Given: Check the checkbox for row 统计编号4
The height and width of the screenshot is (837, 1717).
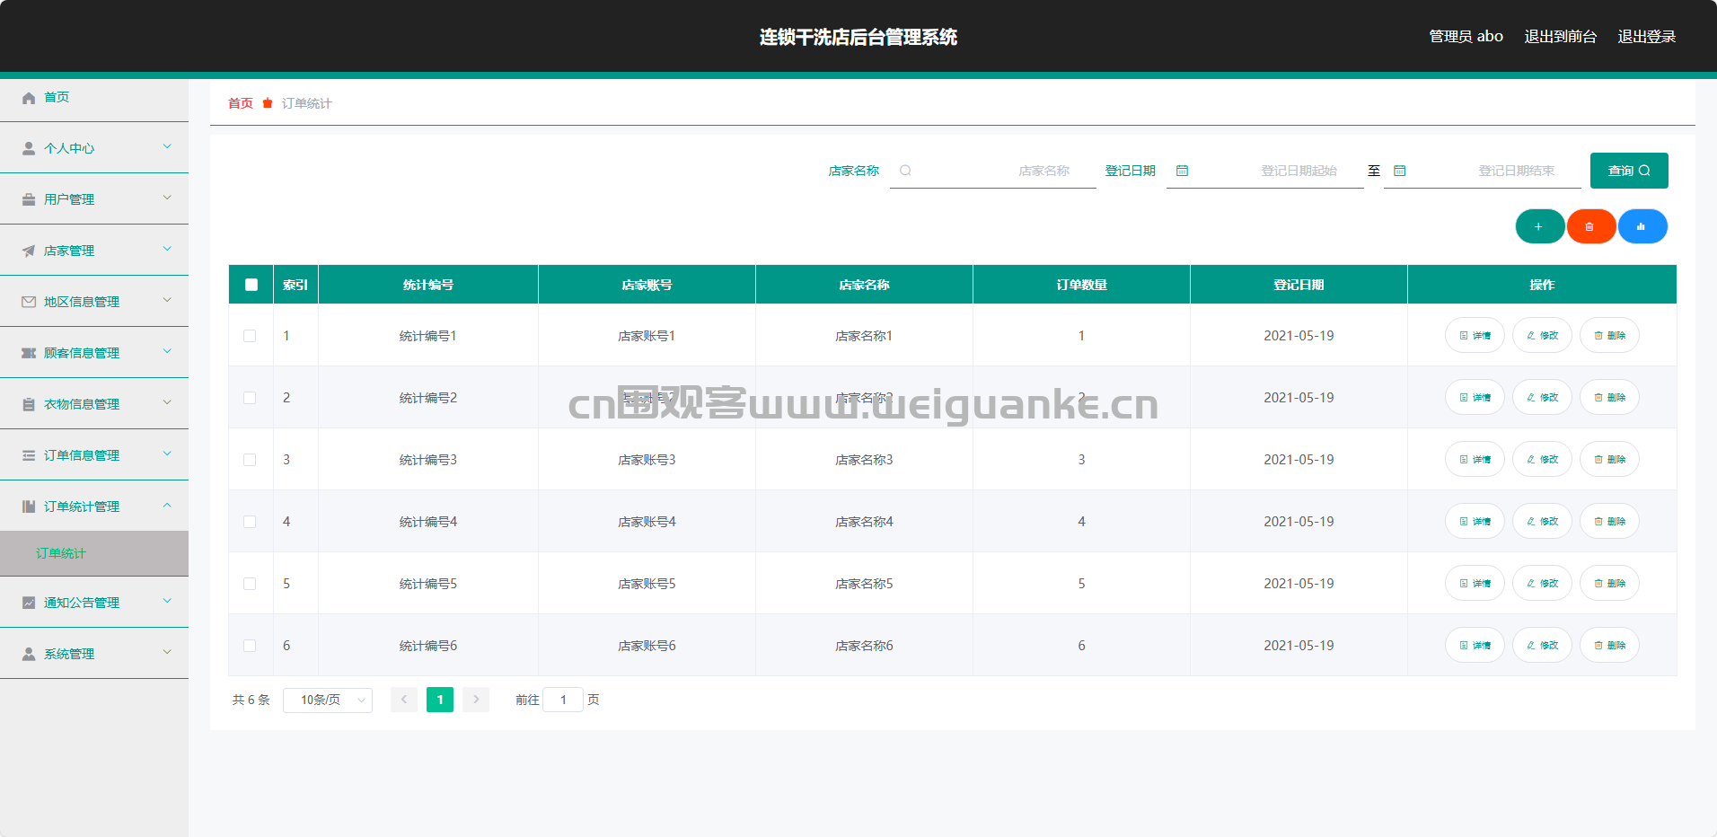Looking at the screenshot, I should pos(250,522).
